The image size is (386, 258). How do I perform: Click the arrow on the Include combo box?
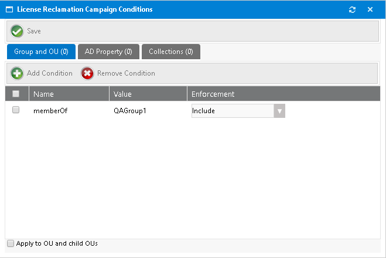click(279, 111)
